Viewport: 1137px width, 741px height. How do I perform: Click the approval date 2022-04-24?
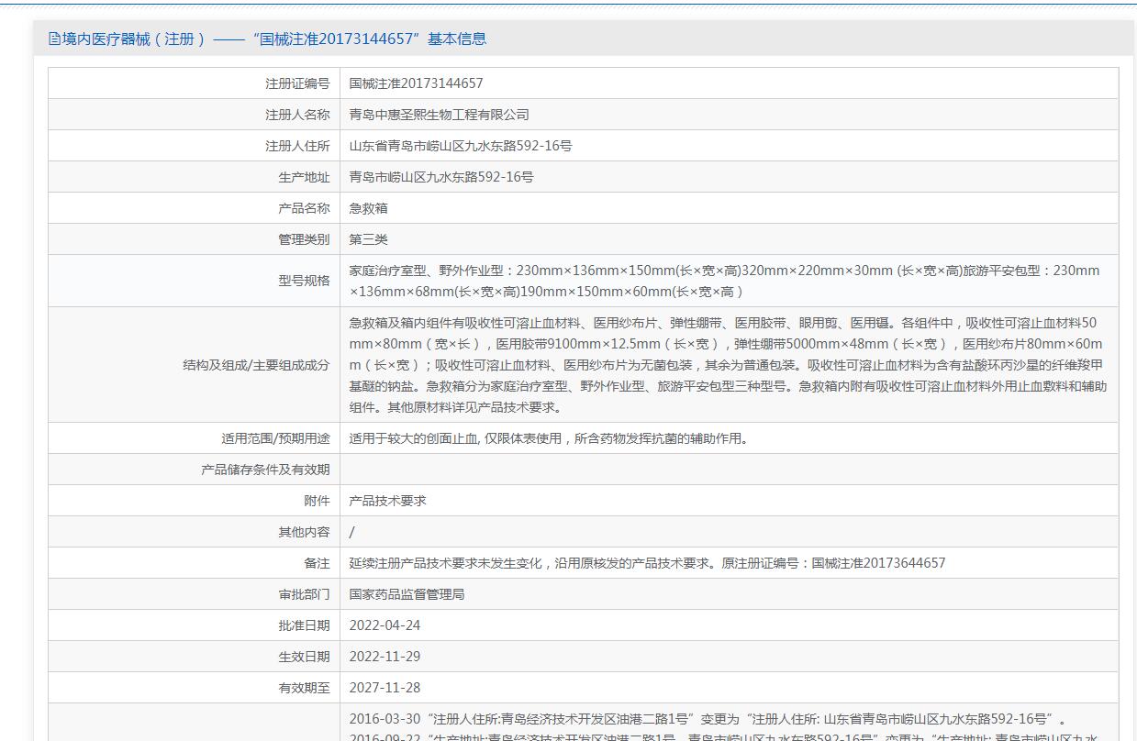click(385, 625)
